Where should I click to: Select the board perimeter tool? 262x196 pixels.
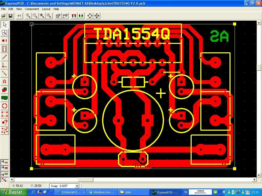click(x=5, y=114)
